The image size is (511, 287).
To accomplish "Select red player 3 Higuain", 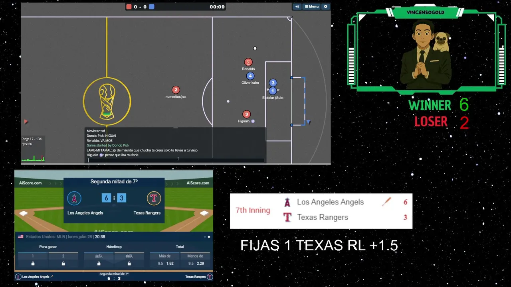I will coord(247,114).
